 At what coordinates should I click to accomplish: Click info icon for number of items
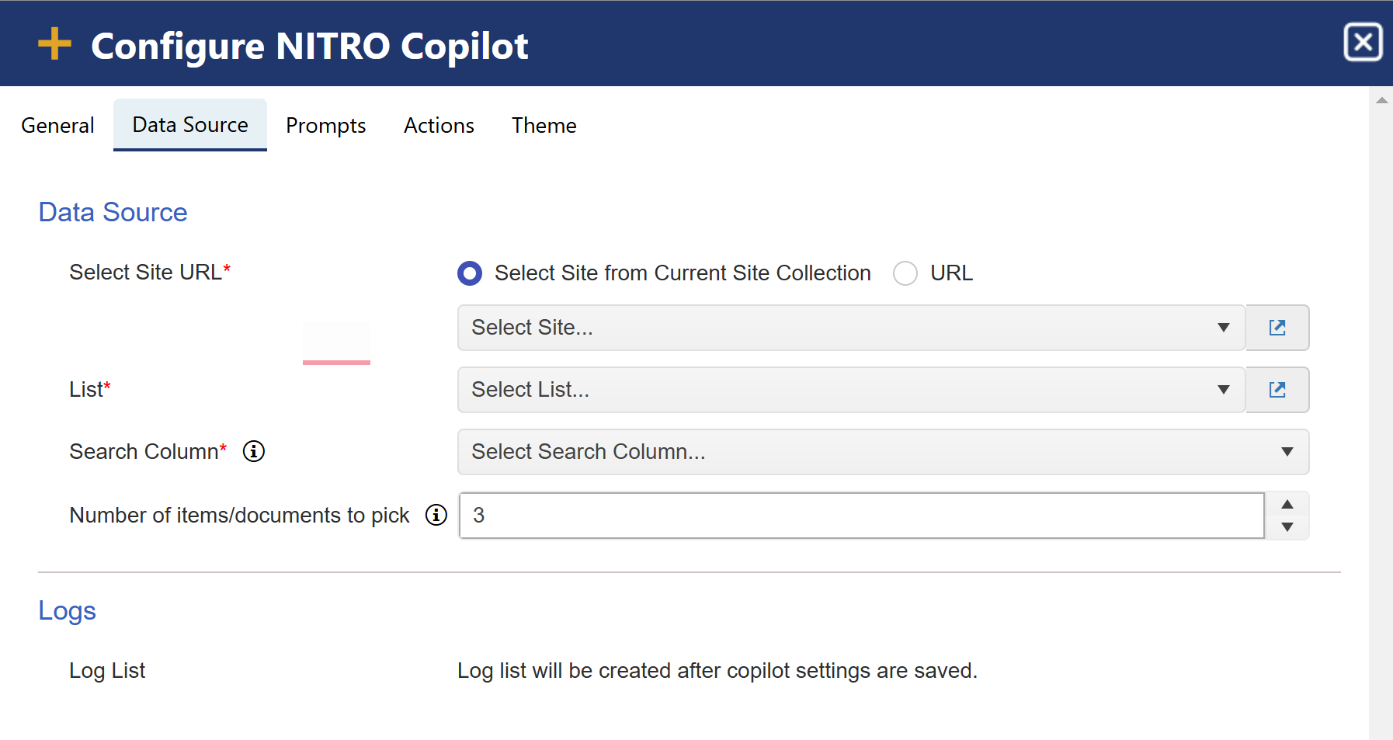[x=436, y=515]
